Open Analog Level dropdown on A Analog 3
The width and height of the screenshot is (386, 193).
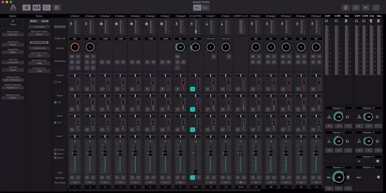click(x=105, y=39)
